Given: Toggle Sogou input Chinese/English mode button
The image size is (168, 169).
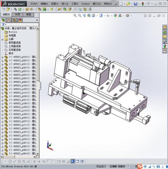Looking at the screenshot, I should pyautogui.click(x=145, y=167).
